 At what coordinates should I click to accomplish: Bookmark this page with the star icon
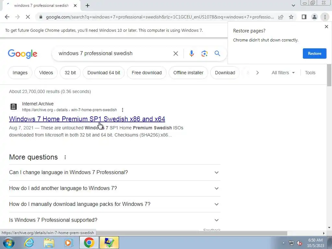[291, 17]
